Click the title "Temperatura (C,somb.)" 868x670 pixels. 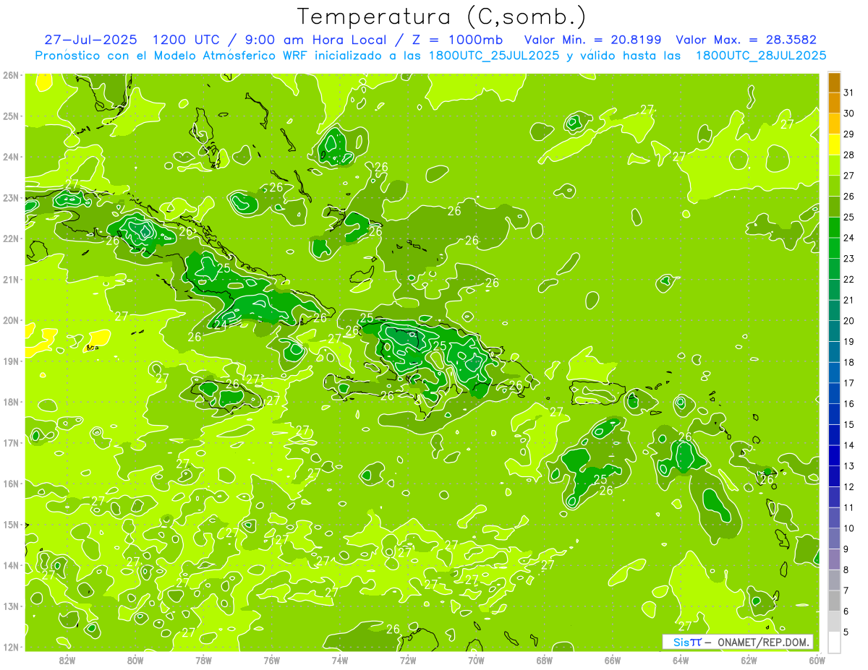442,17
